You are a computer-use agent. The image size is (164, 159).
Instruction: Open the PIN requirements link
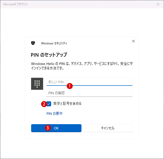tap(54, 114)
